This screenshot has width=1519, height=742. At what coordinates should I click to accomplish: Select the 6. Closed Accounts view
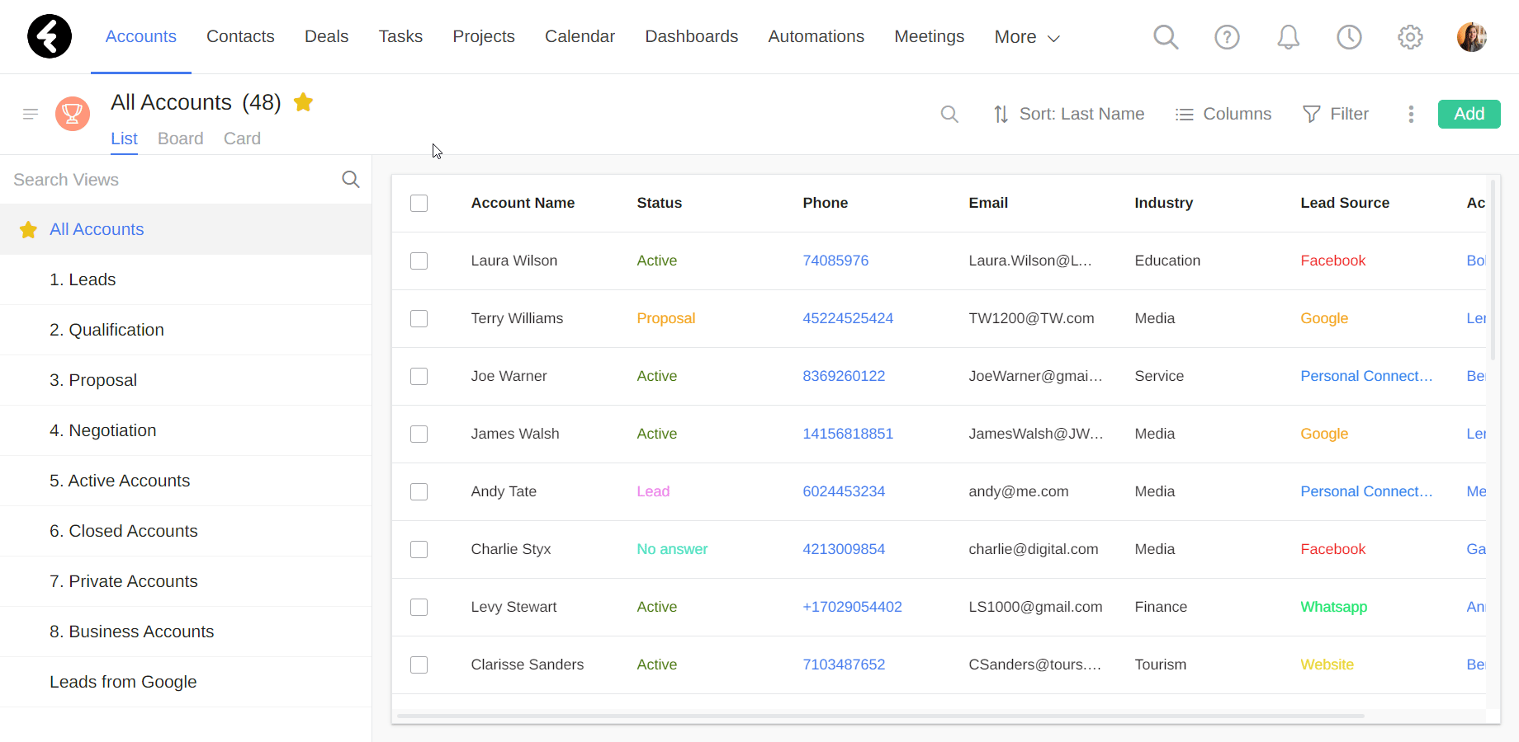click(x=186, y=531)
